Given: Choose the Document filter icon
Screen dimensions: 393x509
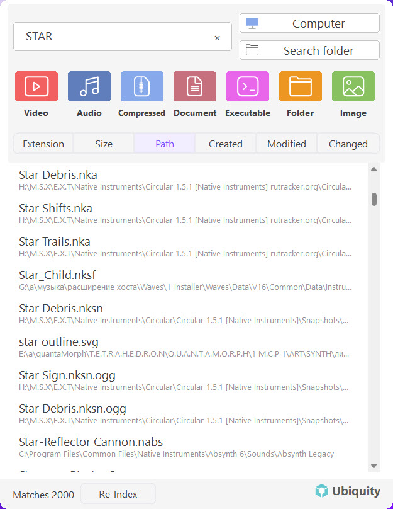Looking at the screenshot, I should (x=195, y=86).
